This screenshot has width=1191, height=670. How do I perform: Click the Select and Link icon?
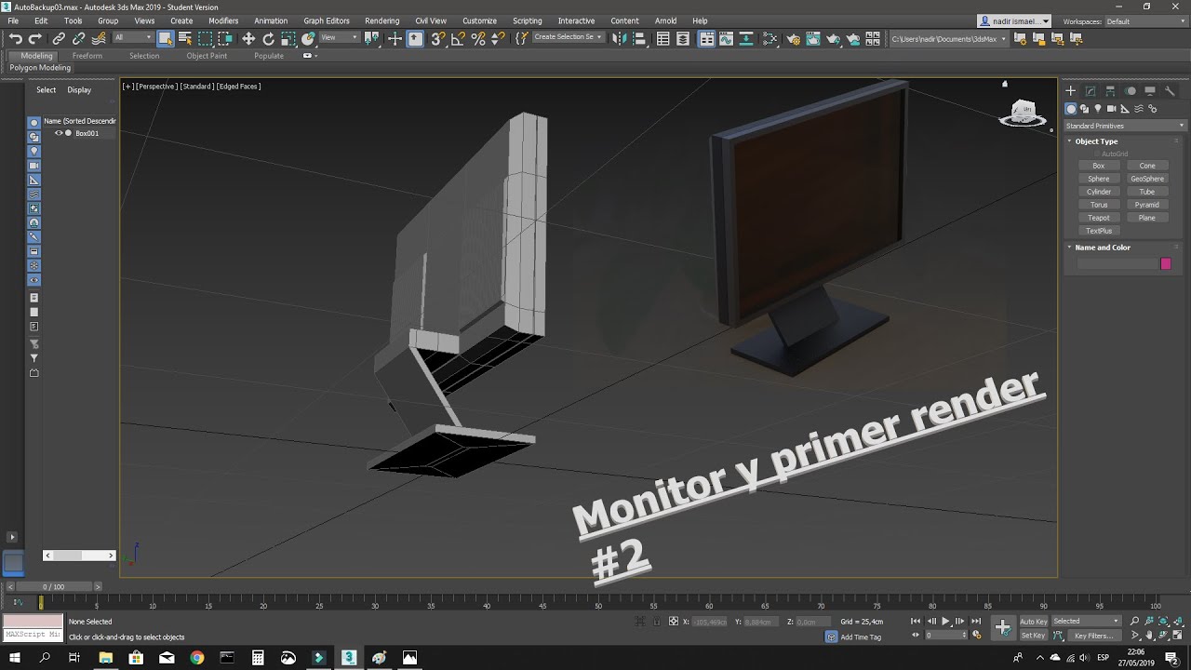[59, 38]
